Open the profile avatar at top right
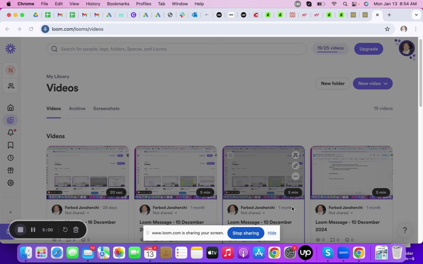This screenshot has width=423, height=264. [x=406, y=49]
